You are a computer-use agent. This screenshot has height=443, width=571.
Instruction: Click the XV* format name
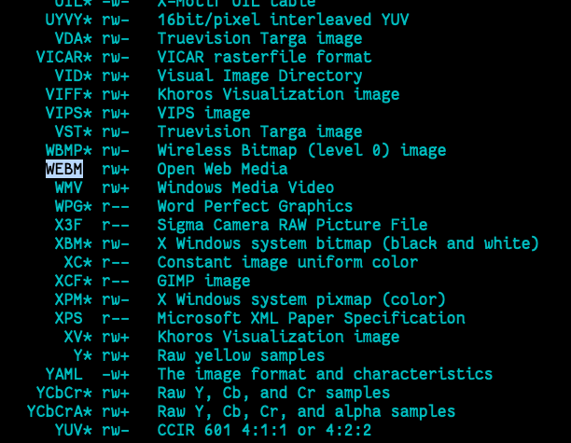78,337
